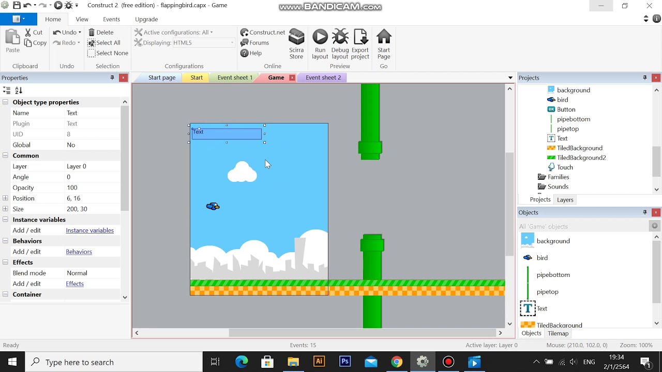This screenshot has width=662, height=372.
Task: Open Help from ribbon
Action: click(251, 53)
